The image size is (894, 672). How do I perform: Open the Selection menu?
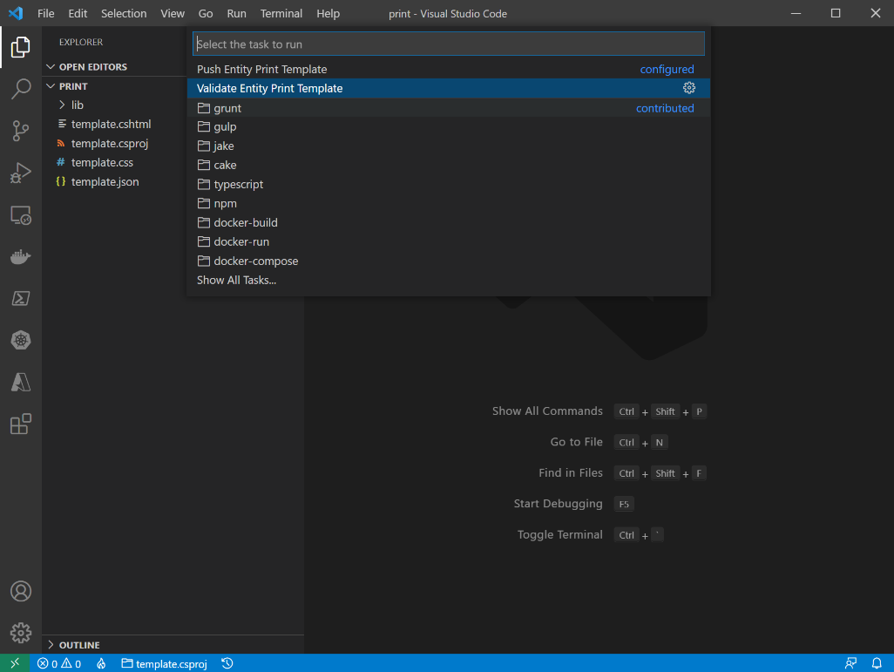(x=124, y=13)
